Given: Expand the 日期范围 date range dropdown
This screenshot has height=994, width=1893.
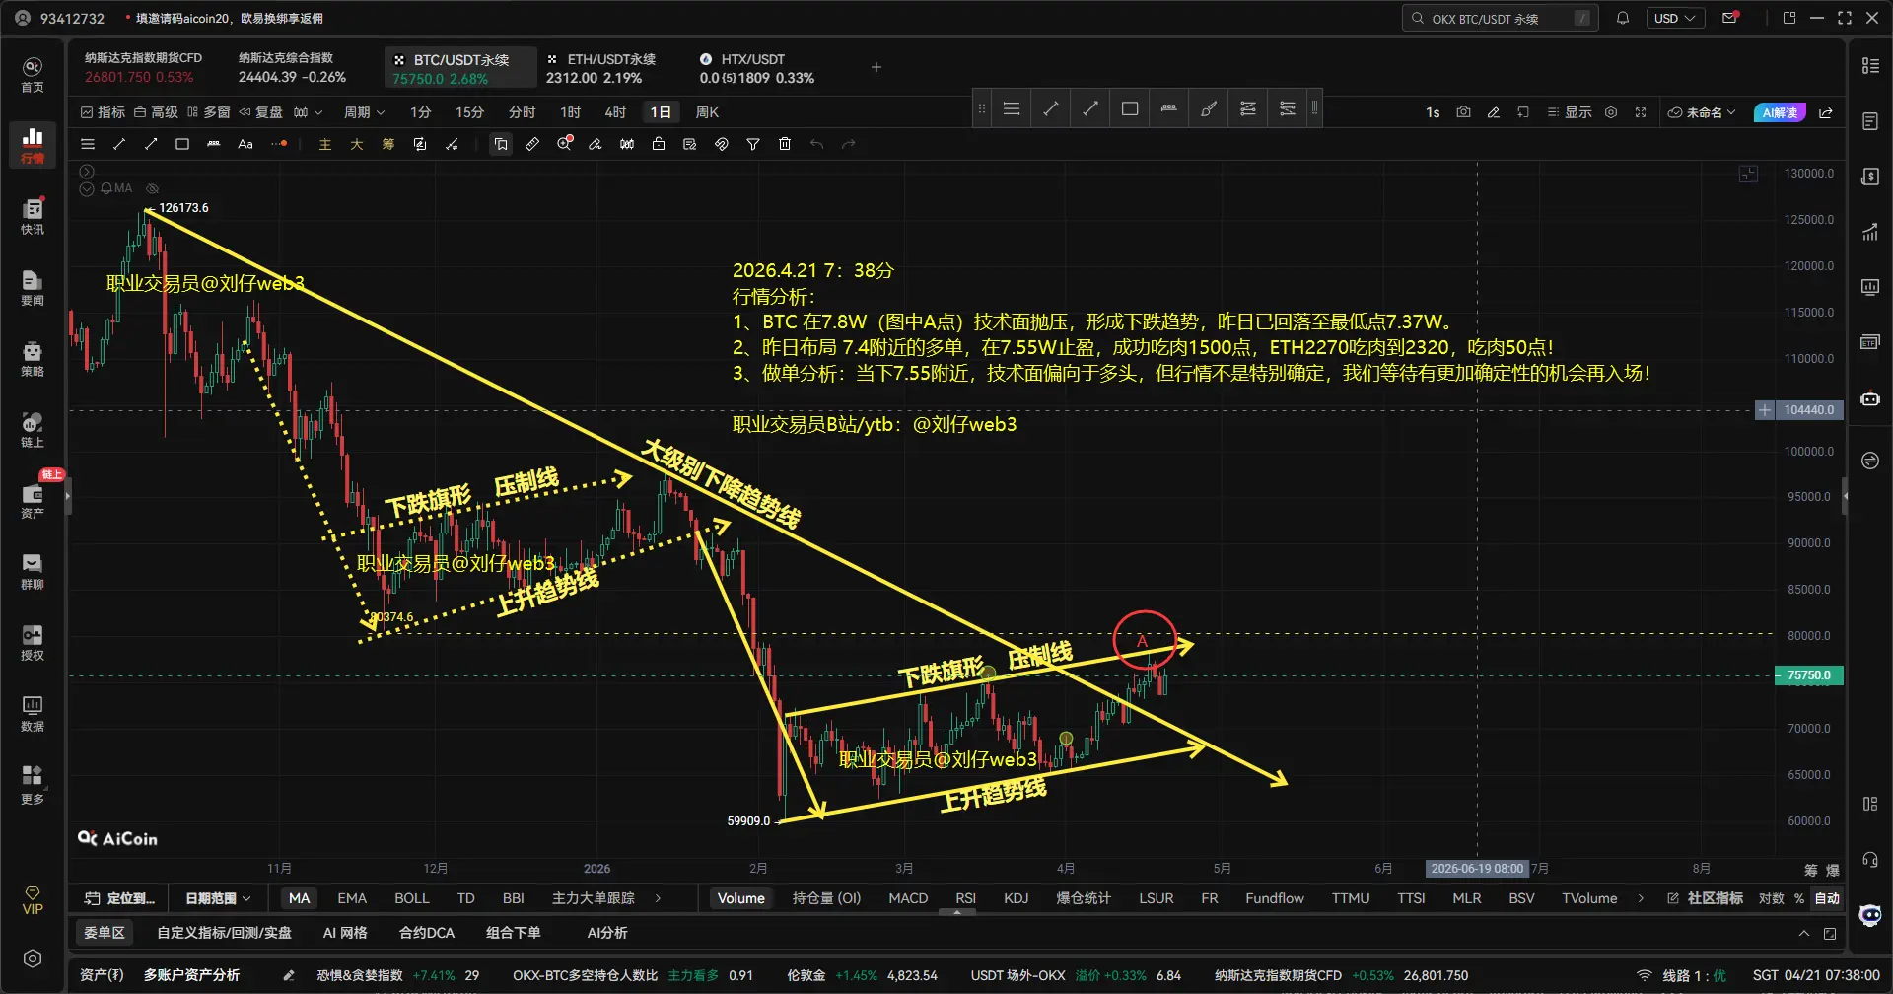Looking at the screenshot, I should pos(218,898).
